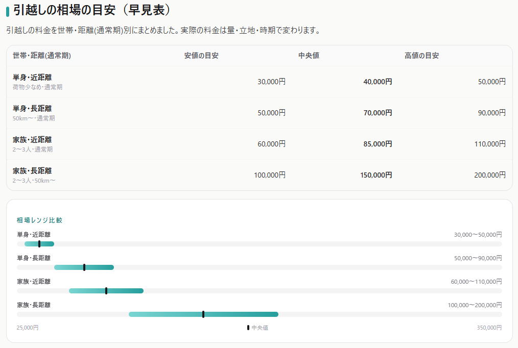The height and width of the screenshot is (348, 518).
Task: Select the 単身・長距離 row in the table
Action: point(260,113)
